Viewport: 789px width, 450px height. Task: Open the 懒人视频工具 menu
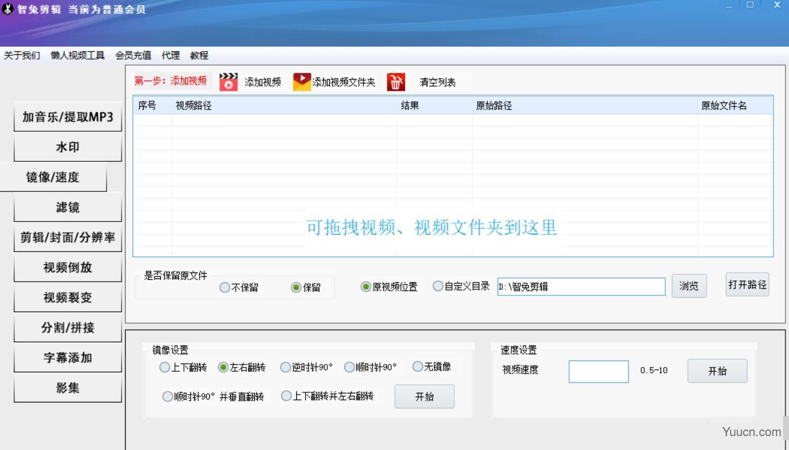[78, 55]
